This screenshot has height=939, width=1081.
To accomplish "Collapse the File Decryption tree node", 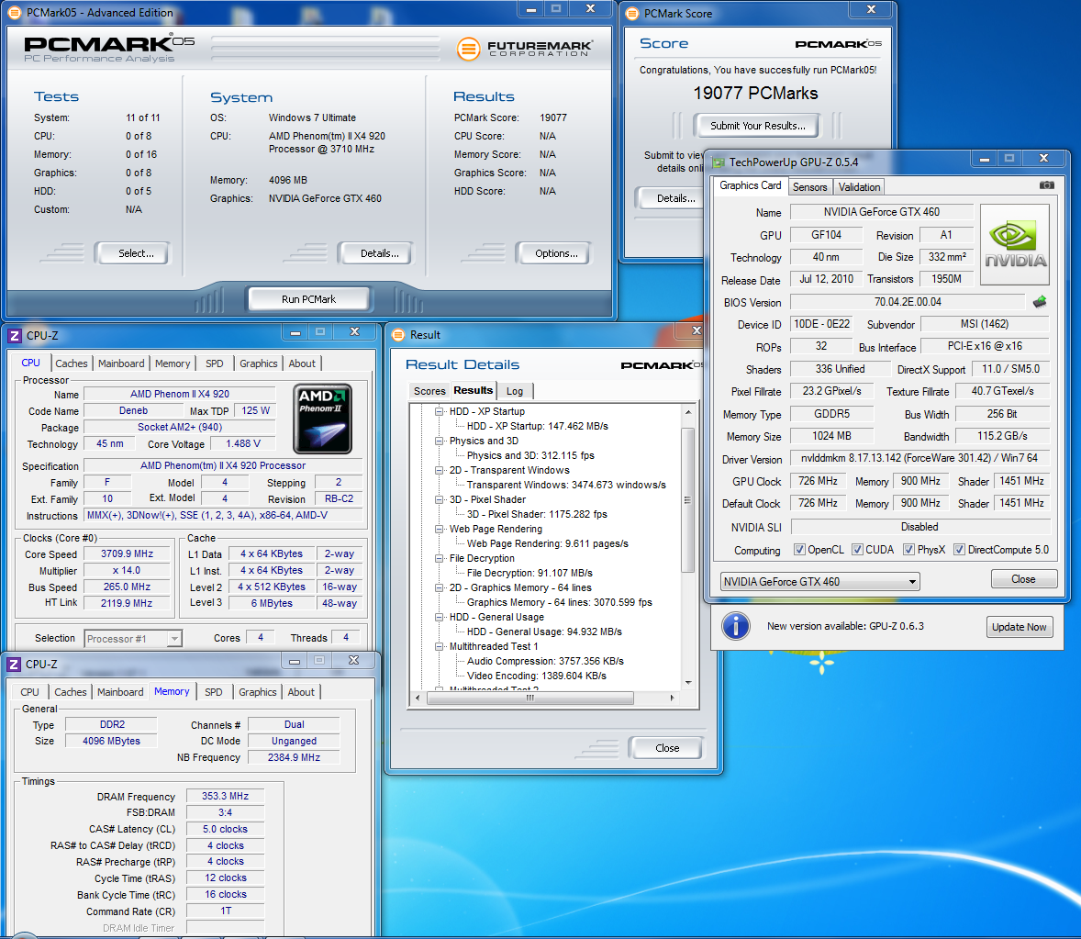I will coord(440,558).
